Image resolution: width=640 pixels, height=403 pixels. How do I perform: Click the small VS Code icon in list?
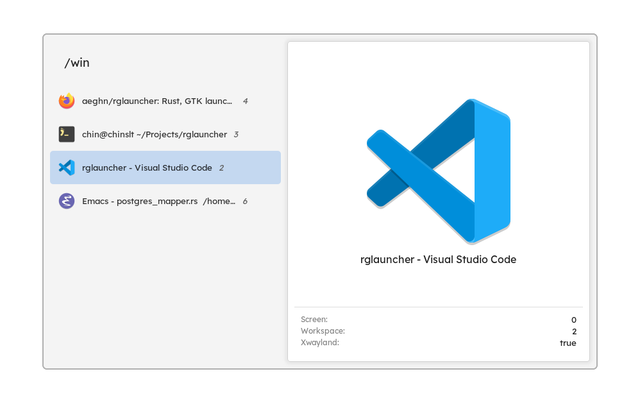coord(67,168)
